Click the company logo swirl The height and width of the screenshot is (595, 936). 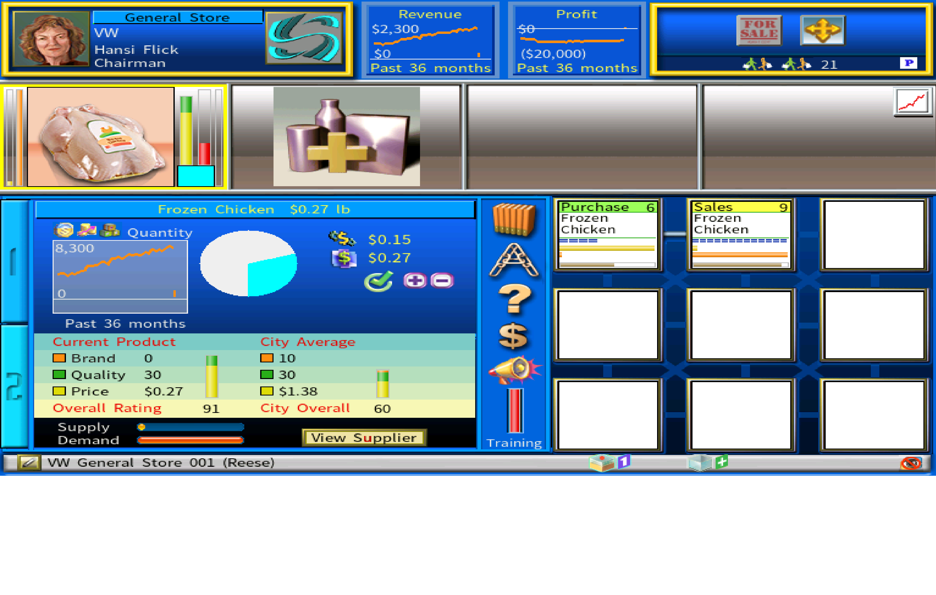click(304, 38)
